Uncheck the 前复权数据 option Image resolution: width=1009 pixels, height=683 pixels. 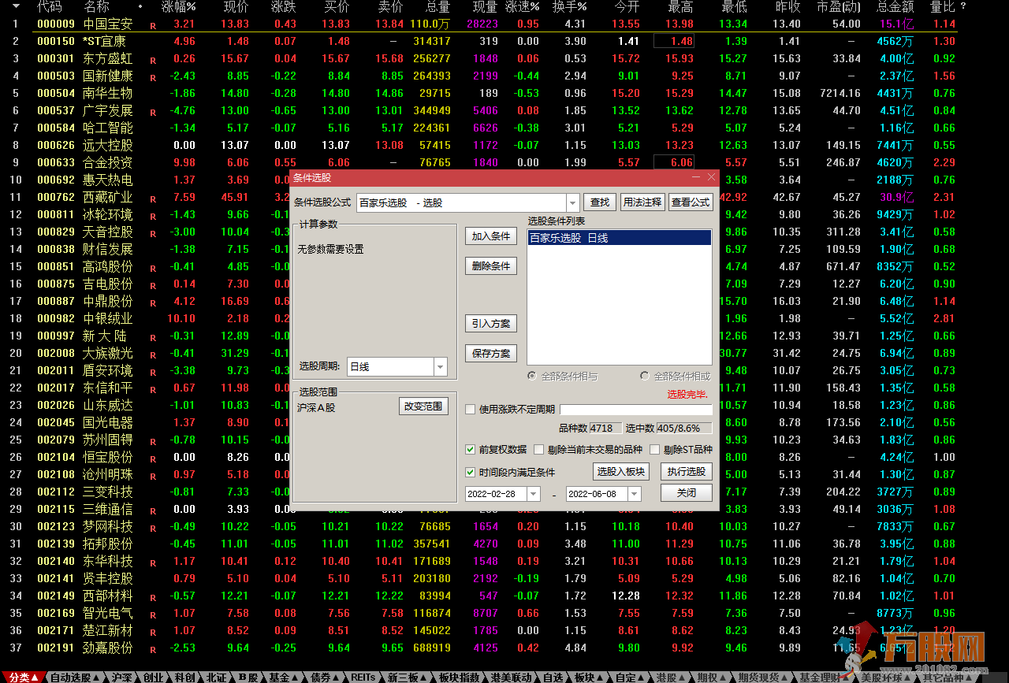pos(471,450)
